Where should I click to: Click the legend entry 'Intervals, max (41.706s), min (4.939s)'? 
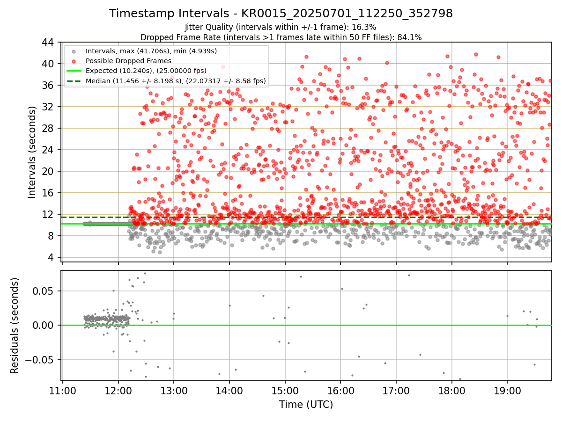pyautogui.click(x=151, y=51)
